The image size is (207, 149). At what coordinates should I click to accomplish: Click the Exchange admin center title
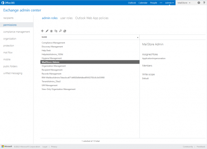point(22,10)
